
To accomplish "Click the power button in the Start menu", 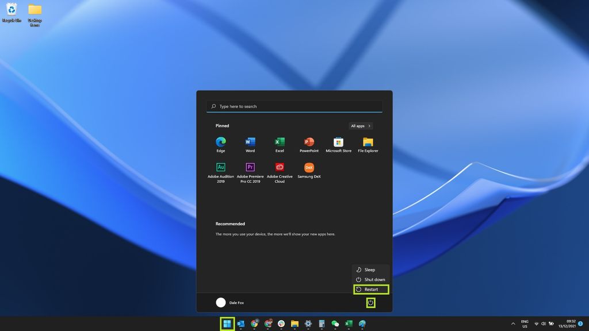I will click(x=370, y=302).
